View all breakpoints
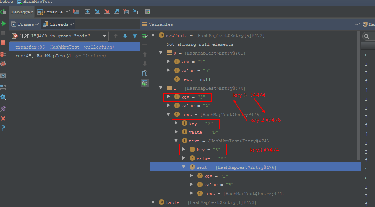 pos(3,54)
